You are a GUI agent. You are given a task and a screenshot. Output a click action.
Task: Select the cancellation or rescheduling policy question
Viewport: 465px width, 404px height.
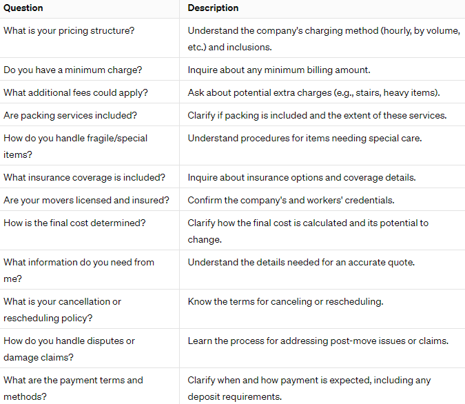pyautogui.click(x=63, y=309)
